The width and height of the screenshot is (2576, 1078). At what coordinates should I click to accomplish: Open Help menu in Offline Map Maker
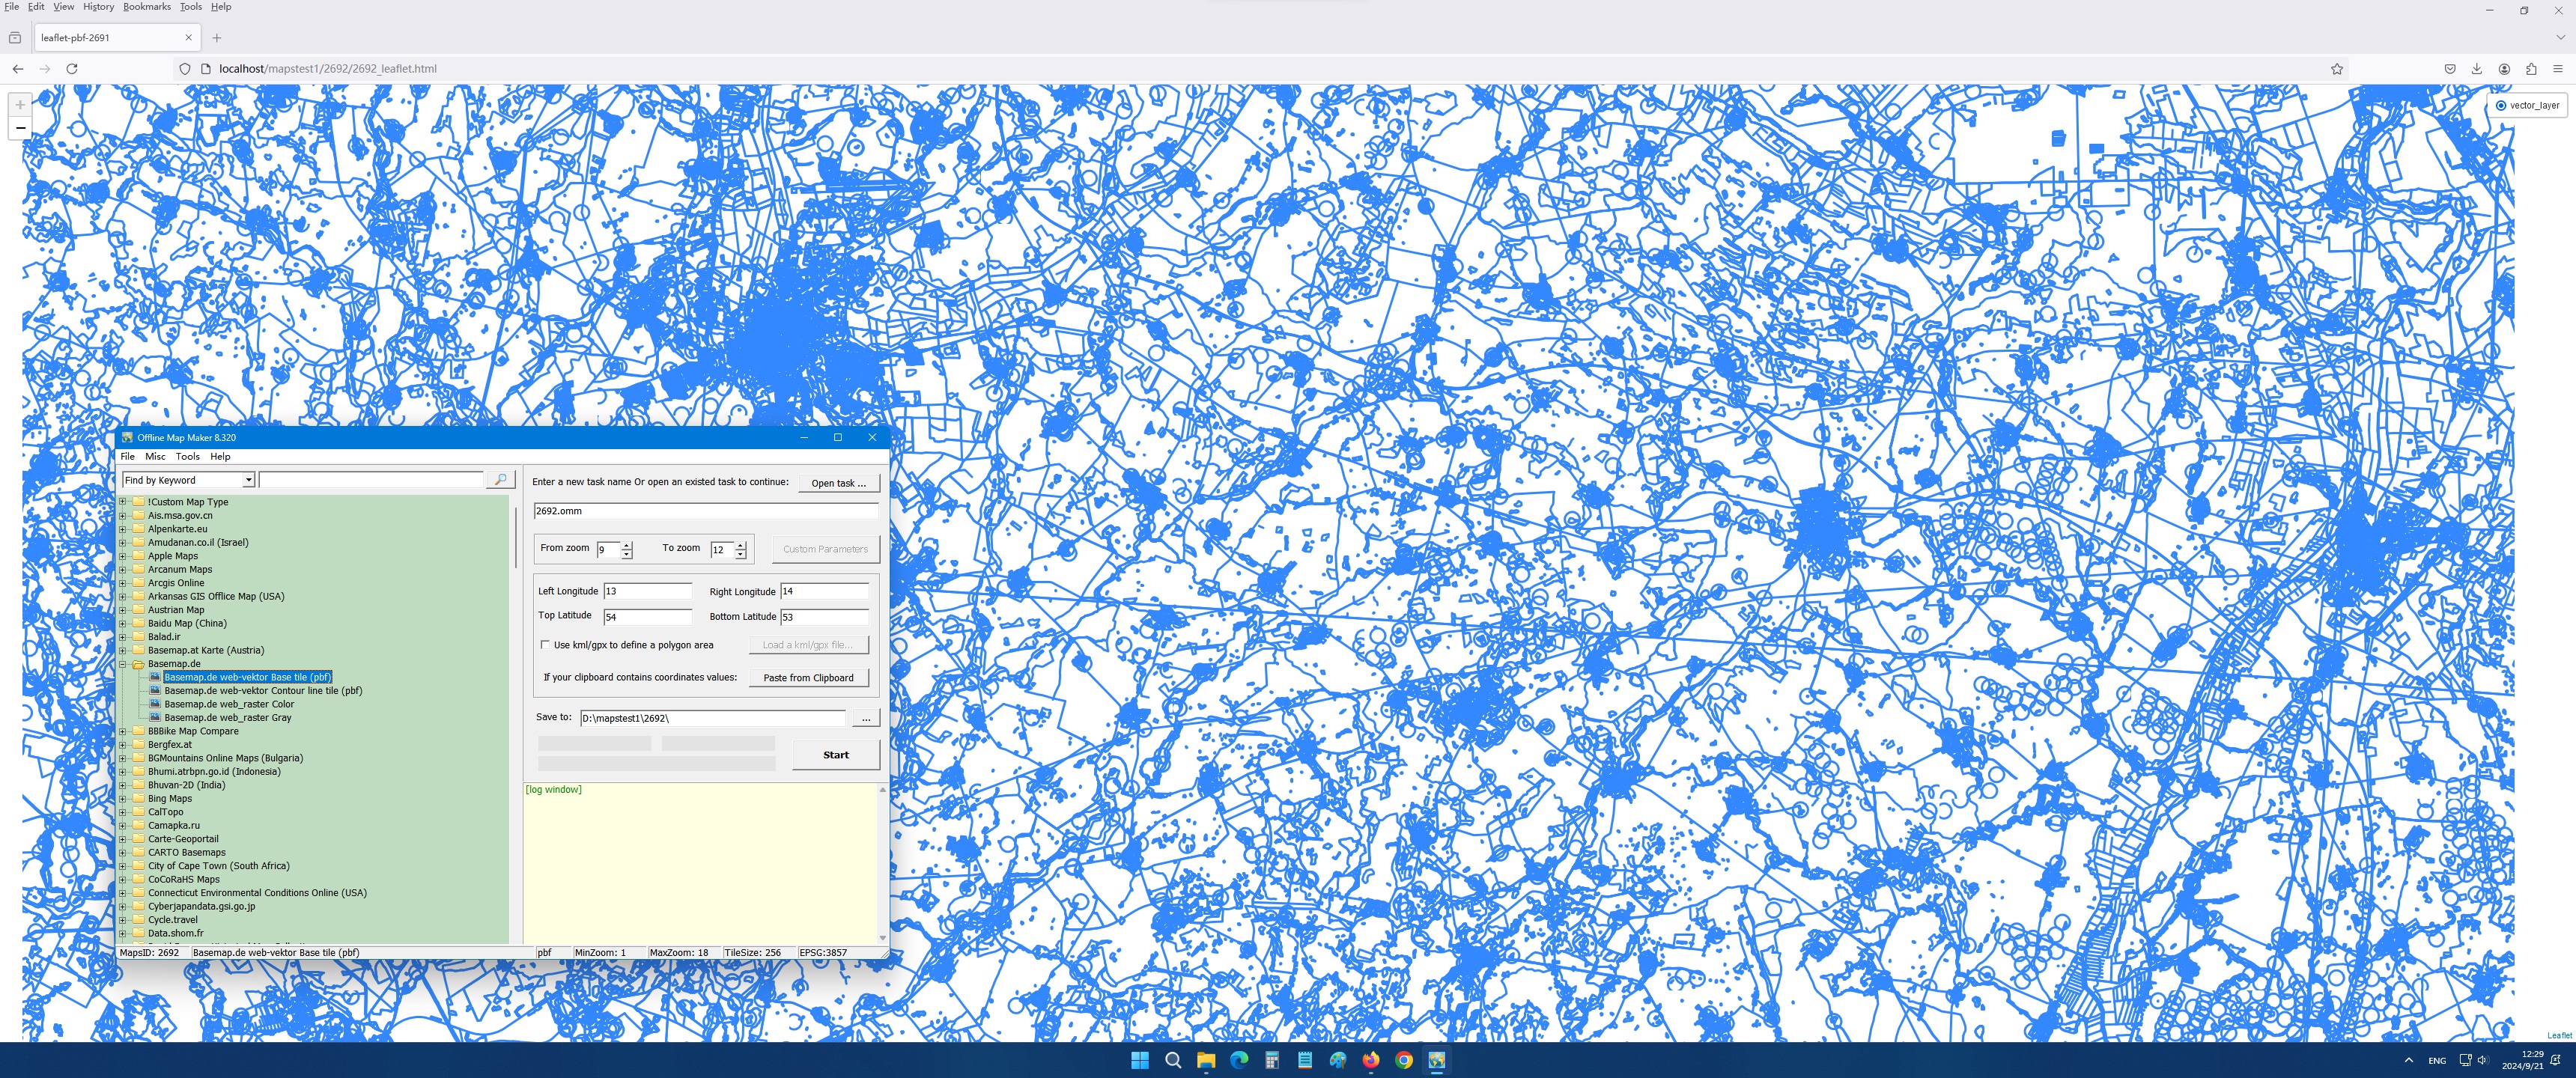tap(220, 456)
